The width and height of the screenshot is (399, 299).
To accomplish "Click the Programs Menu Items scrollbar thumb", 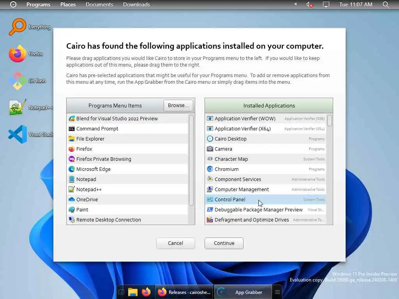I will pyautogui.click(x=191, y=160).
